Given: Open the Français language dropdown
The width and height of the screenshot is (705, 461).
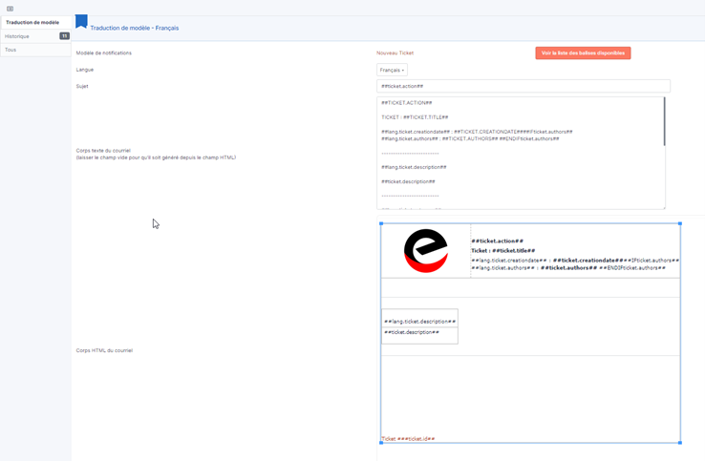Looking at the screenshot, I should click(392, 70).
